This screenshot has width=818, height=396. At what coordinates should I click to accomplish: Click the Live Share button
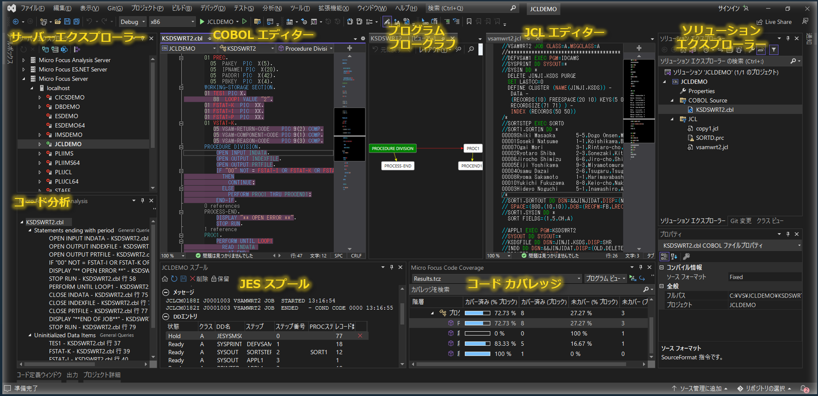coord(774,22)
